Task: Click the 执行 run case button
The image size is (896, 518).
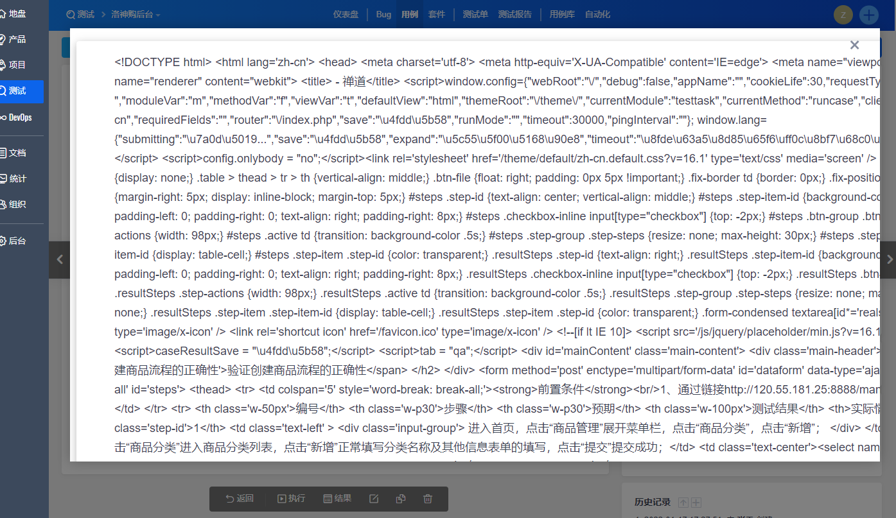Action: point(292,499)
